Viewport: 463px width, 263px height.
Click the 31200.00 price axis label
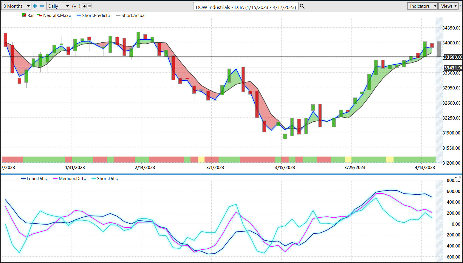pos(451,163)
